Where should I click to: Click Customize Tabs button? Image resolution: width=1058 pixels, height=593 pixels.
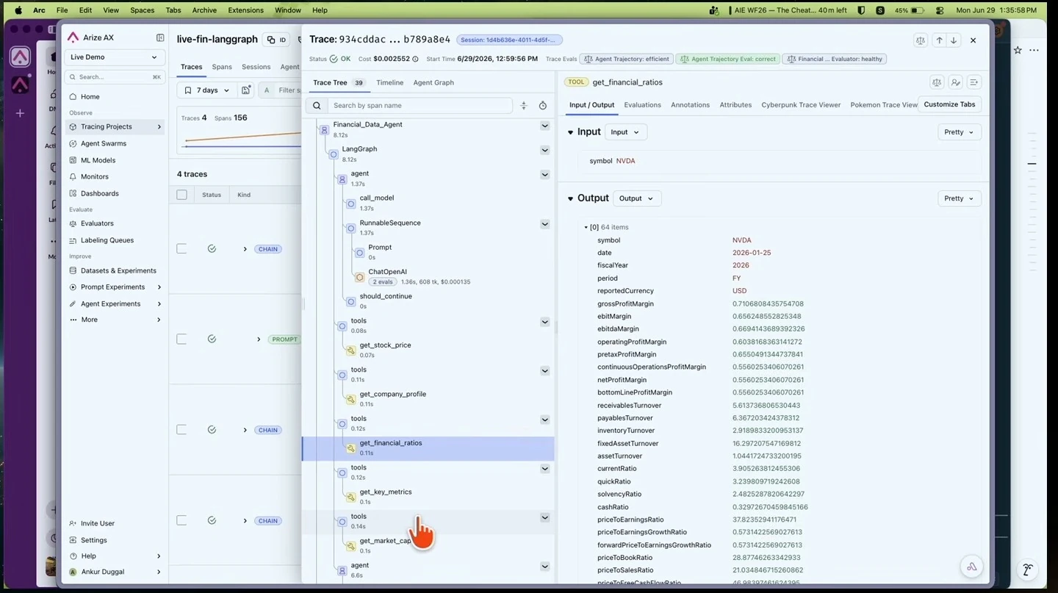click(949, 104)
